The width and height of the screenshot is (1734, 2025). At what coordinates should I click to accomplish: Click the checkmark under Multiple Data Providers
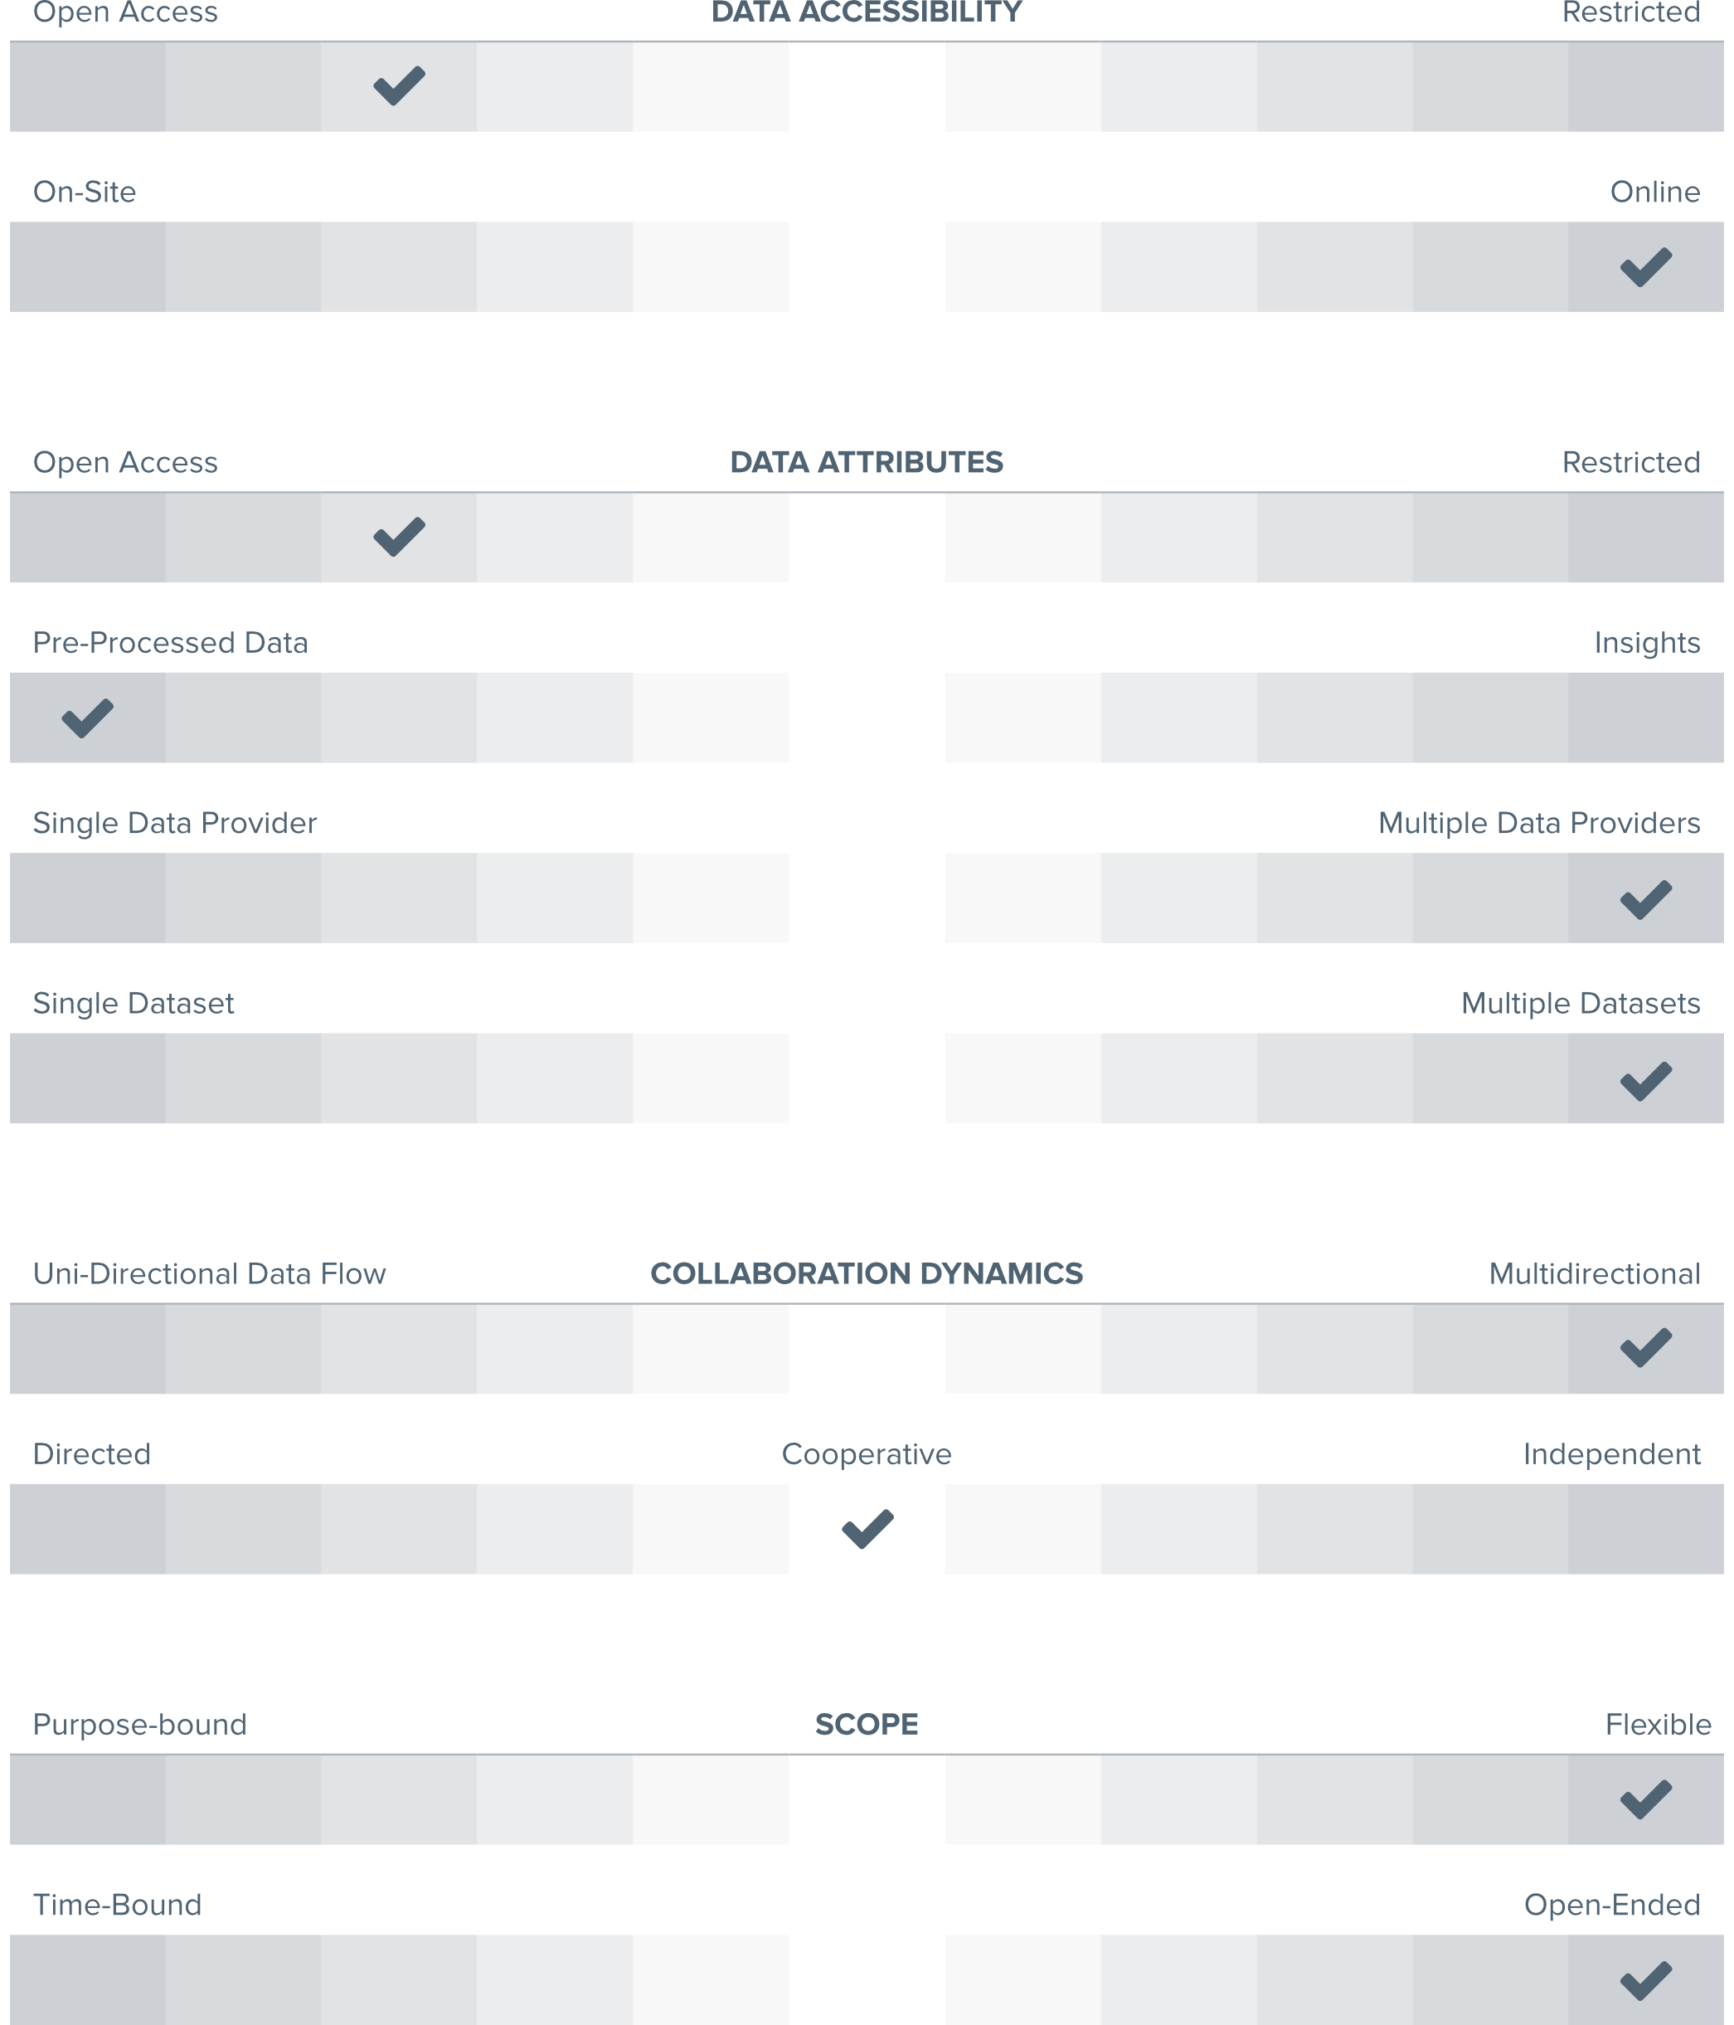coord(1645,899)
